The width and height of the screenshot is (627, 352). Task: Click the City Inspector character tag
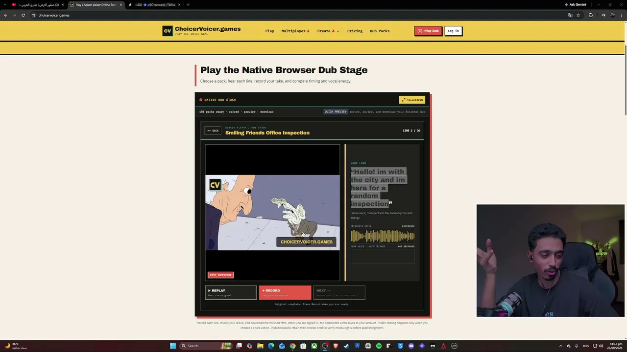click(x=220, y=275)
